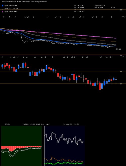This screenshot has height=166, width=126.
Task: Click the 73.68 price label
Action: click(118, 49)
